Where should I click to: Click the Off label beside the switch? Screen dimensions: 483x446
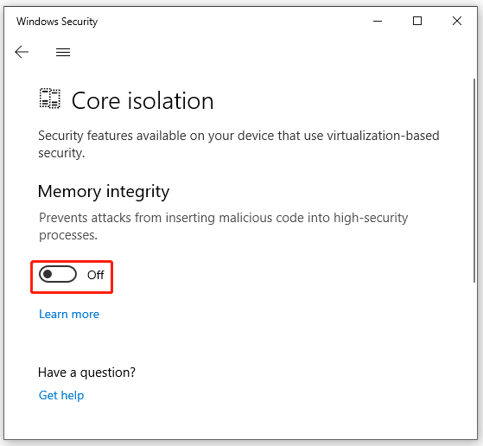(x=96, y=275)
